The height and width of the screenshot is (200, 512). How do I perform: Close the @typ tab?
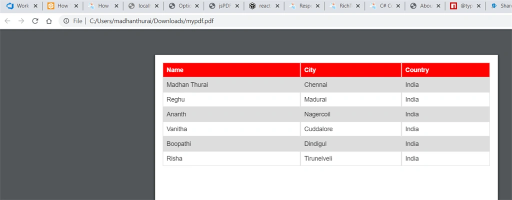coord(479,6)
